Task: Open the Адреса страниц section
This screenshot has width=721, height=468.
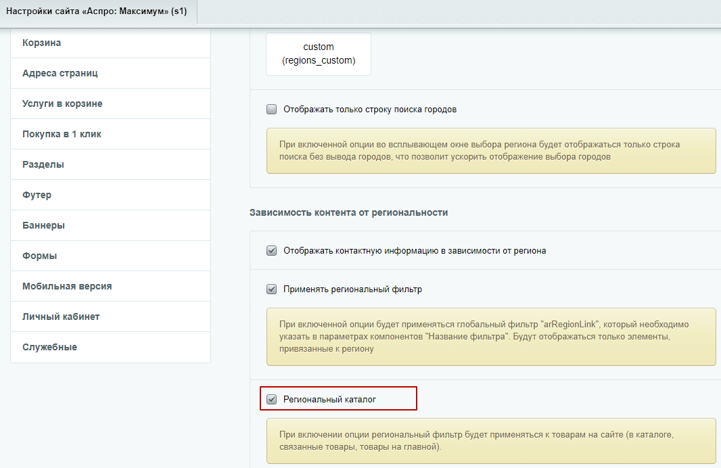Action: pyautogui.click(x=110, y=73)
